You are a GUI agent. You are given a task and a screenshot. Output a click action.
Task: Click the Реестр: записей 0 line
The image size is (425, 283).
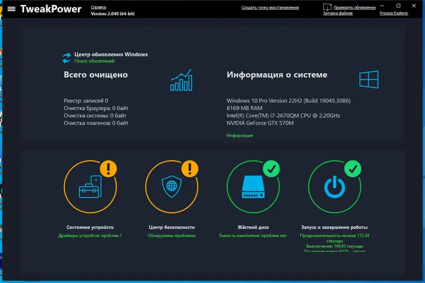86,101
